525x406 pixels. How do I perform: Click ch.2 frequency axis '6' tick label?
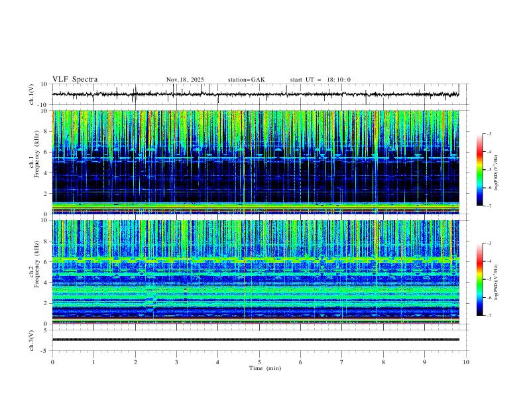pos(46,262)
